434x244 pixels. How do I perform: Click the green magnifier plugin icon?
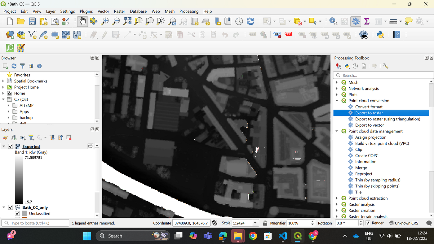(x=10, y=47)
